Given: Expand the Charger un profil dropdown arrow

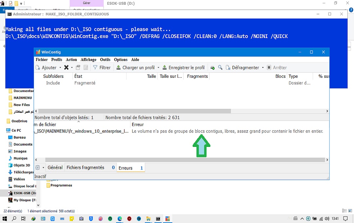Looking at the screenshot, I should (x=158, y=68).
